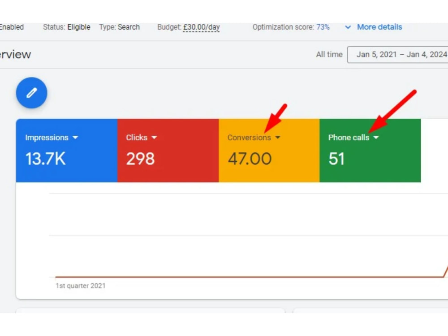Select the green Phone calls 51 card
The width and height of the screenshot is (448, 336).
click(x=370, y=151)
